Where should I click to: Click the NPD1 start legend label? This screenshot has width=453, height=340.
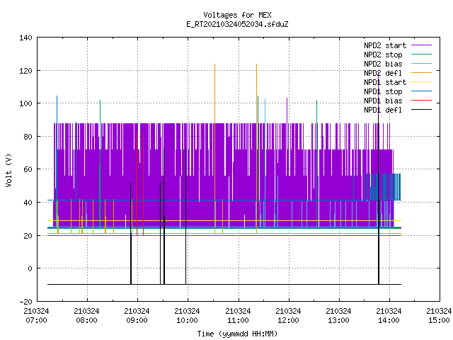tap(385, 82)
